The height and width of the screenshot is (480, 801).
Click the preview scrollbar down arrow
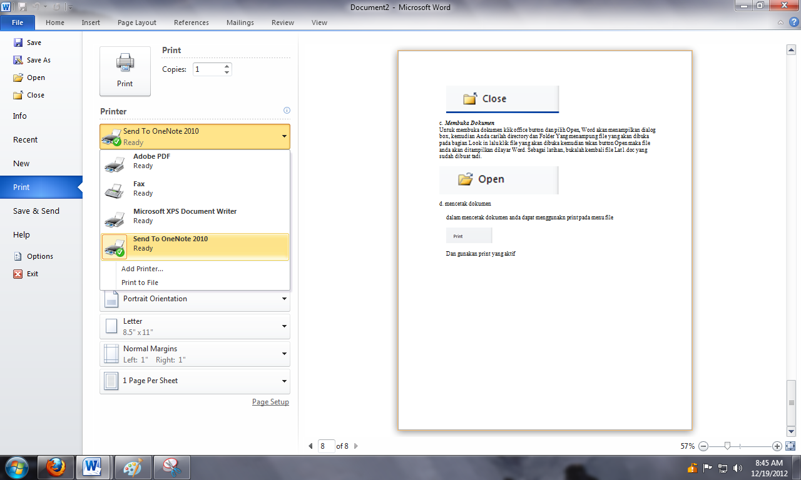click(x=791, y=431)
